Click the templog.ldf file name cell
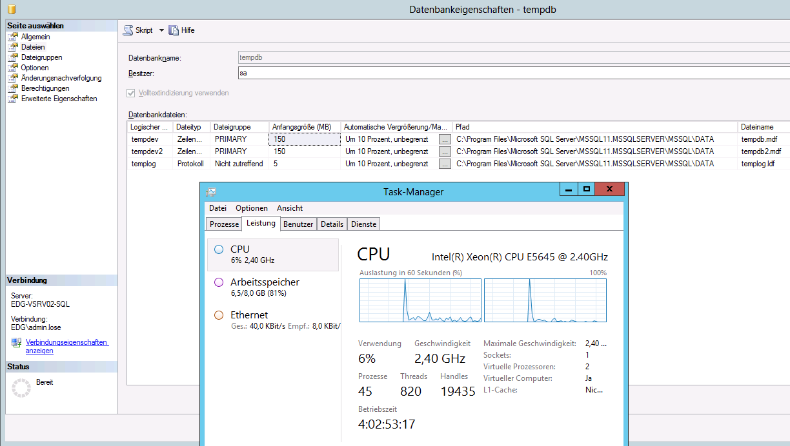The width and height of the screenshot is (790, 446). tap(764, 164)
